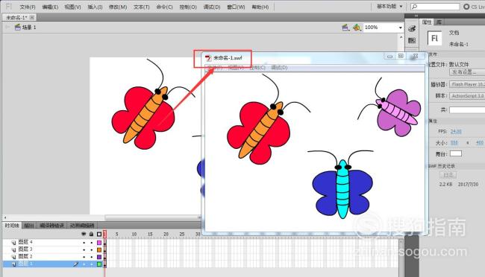
Task: Click the layer icon of 图层 2
Action: tap(13, 257)
